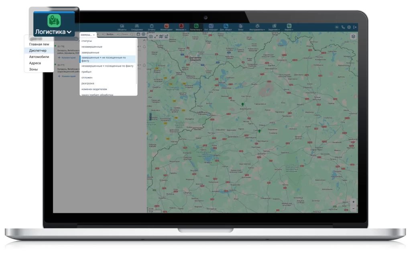Click the logout icon at top right
The width and height of the screenshot is (411, 257).
pyautogui.click(x=354, y=27)
